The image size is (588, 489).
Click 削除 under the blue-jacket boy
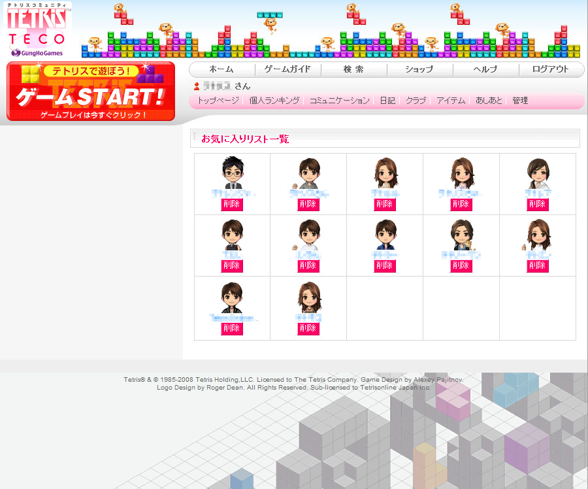[384, 265]
